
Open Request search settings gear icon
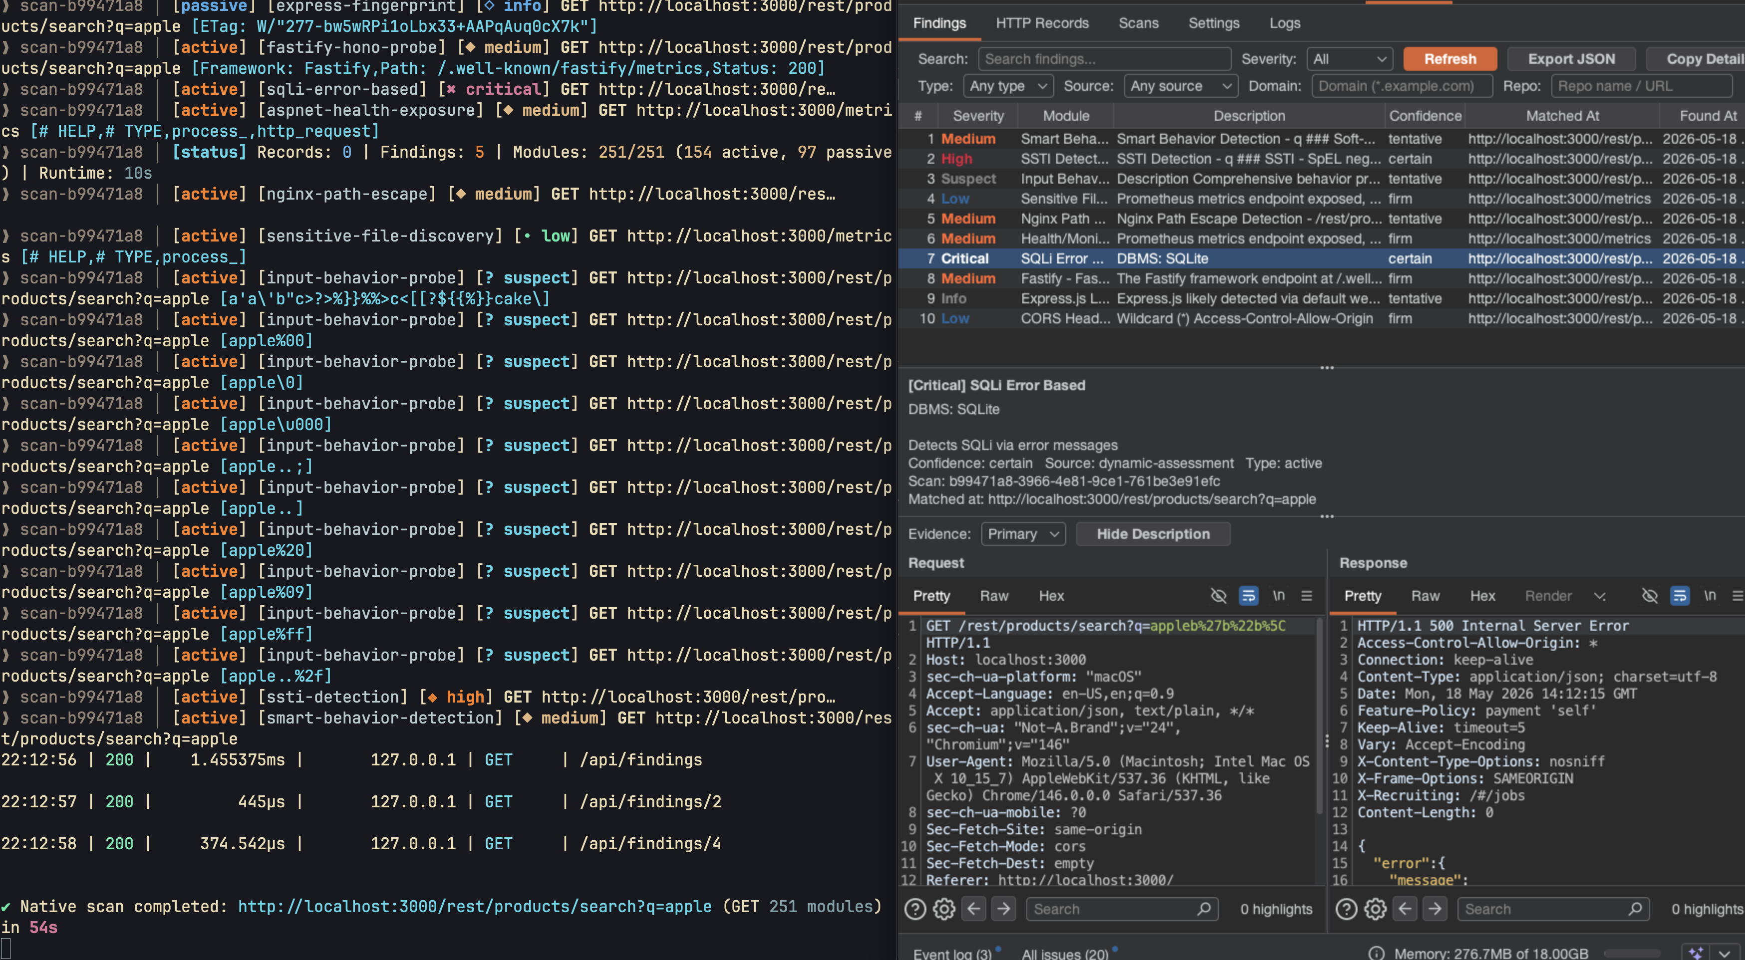pyautogui.click(x=944, y=909)
